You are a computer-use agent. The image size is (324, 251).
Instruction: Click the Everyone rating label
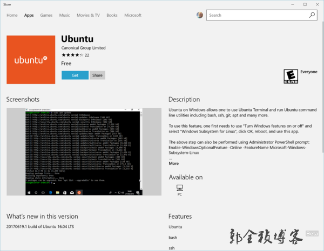click(309, 72)
